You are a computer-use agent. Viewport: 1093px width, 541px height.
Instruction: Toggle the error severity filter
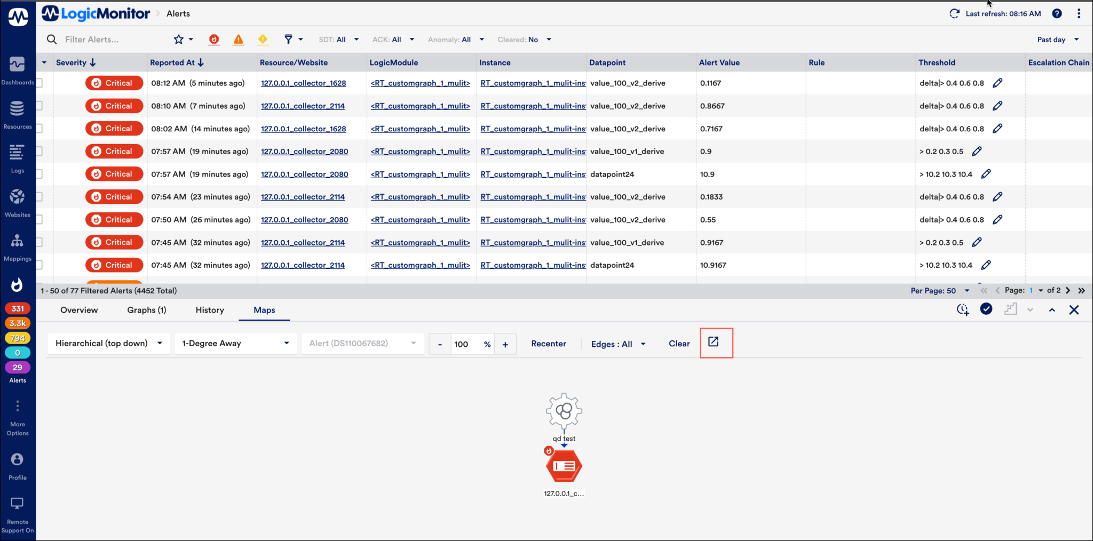(x=238, y=39)
